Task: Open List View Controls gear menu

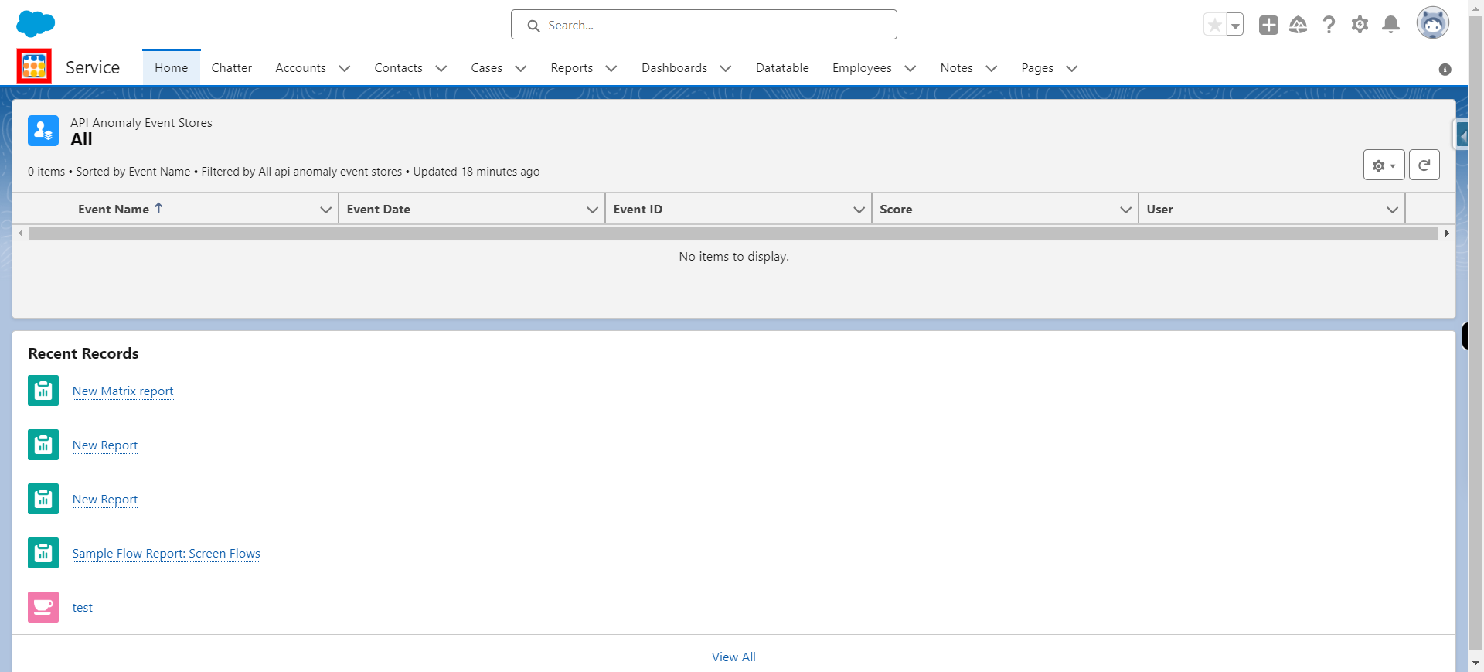Action: [x=1384, y=165]
